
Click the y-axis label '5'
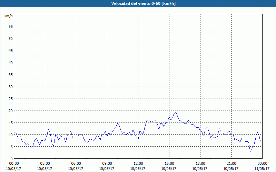click(x=12, y=147)
